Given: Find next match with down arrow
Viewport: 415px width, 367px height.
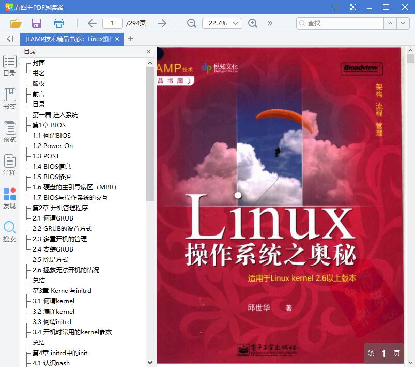Looking at the screenshot, I should (x=403, y=23).
